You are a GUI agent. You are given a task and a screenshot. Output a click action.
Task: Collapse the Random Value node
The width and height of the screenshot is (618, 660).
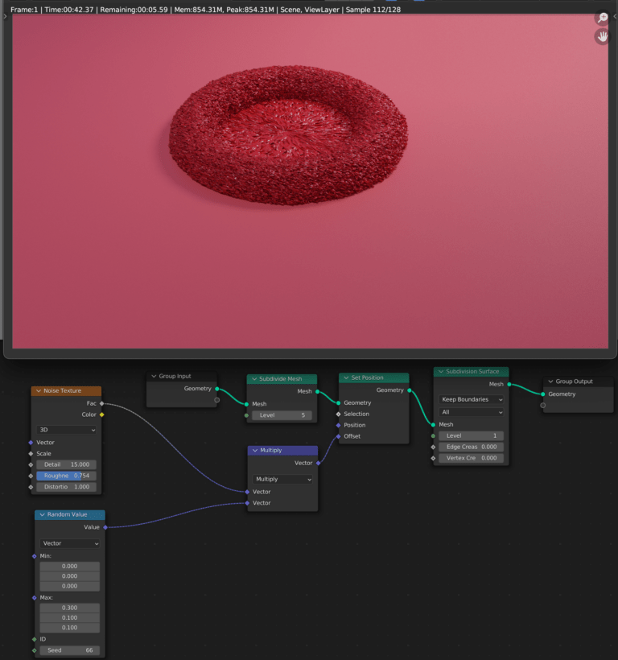(x=42, y=515)
